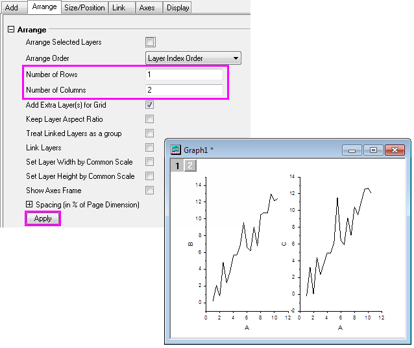Close the Graph1 window
This screenshot has width=414, height=348.
395,150
